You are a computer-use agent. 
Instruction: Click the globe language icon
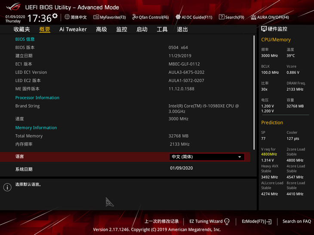67,17
